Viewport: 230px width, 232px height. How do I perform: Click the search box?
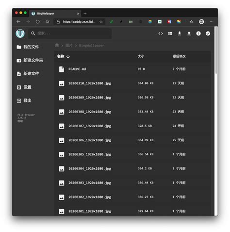click(x=70, y=33)
